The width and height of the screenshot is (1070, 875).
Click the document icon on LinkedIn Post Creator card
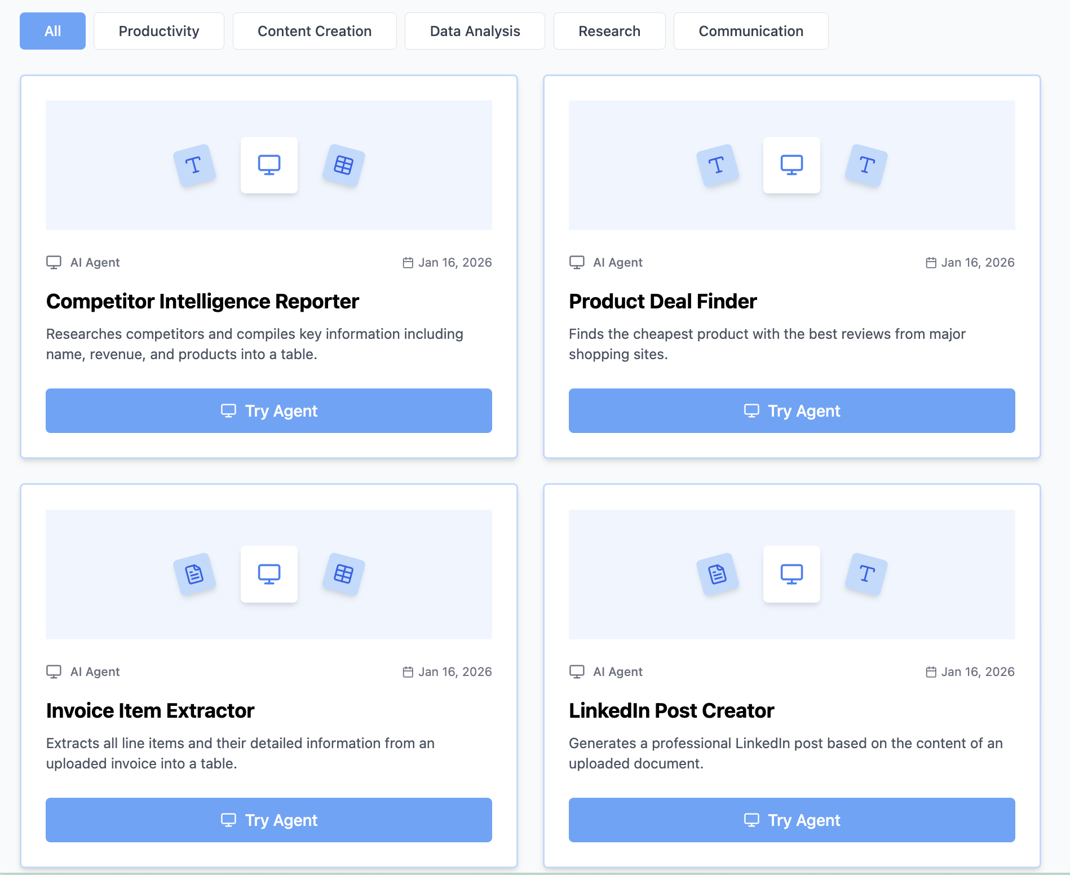(x=718, y=575)
